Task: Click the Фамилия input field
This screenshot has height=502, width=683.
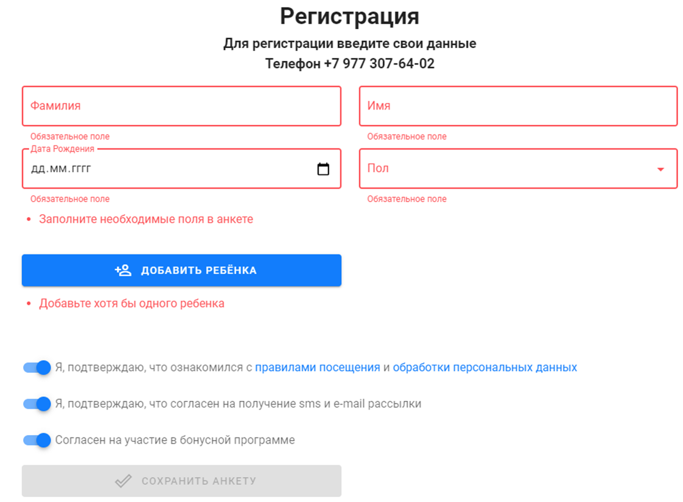Action: pyautogui.click(x=181, y=106)
